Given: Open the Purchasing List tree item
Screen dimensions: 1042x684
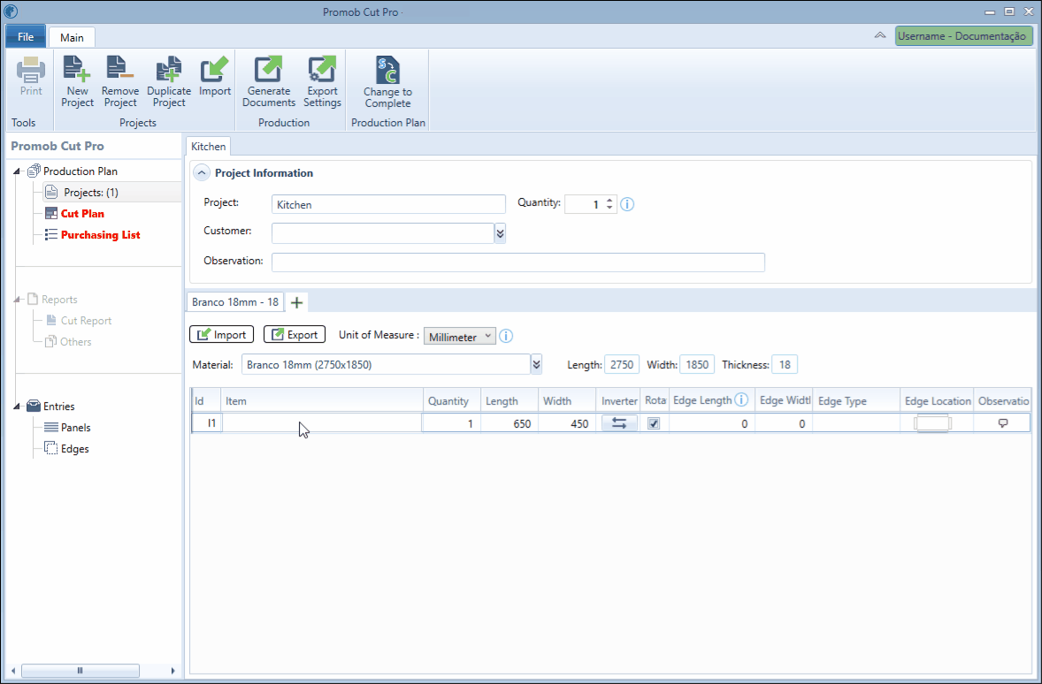Looking at the screenshot, I should pyautogui.click(x=100, y=235).
